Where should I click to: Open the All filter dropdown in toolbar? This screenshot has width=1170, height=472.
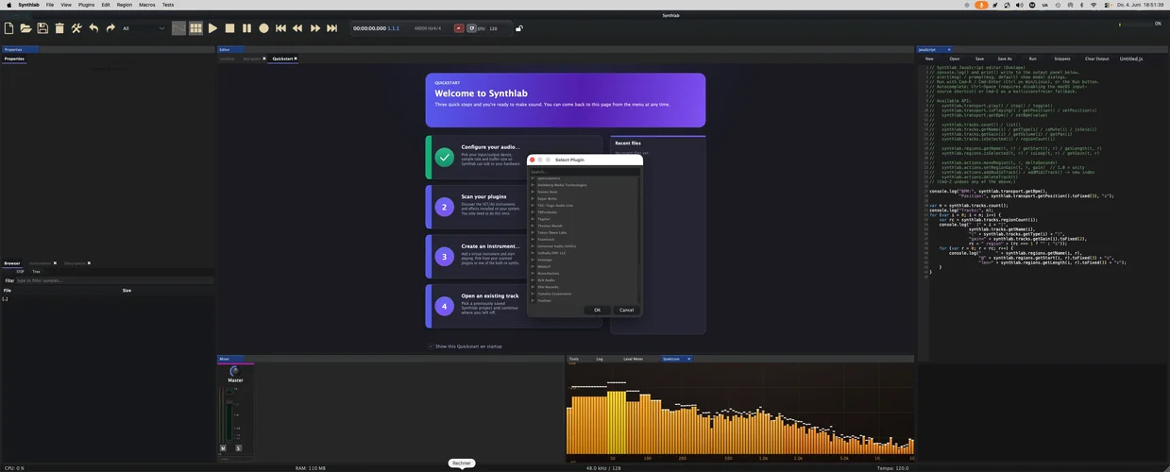pyautogui.click(x=144, y=28)
